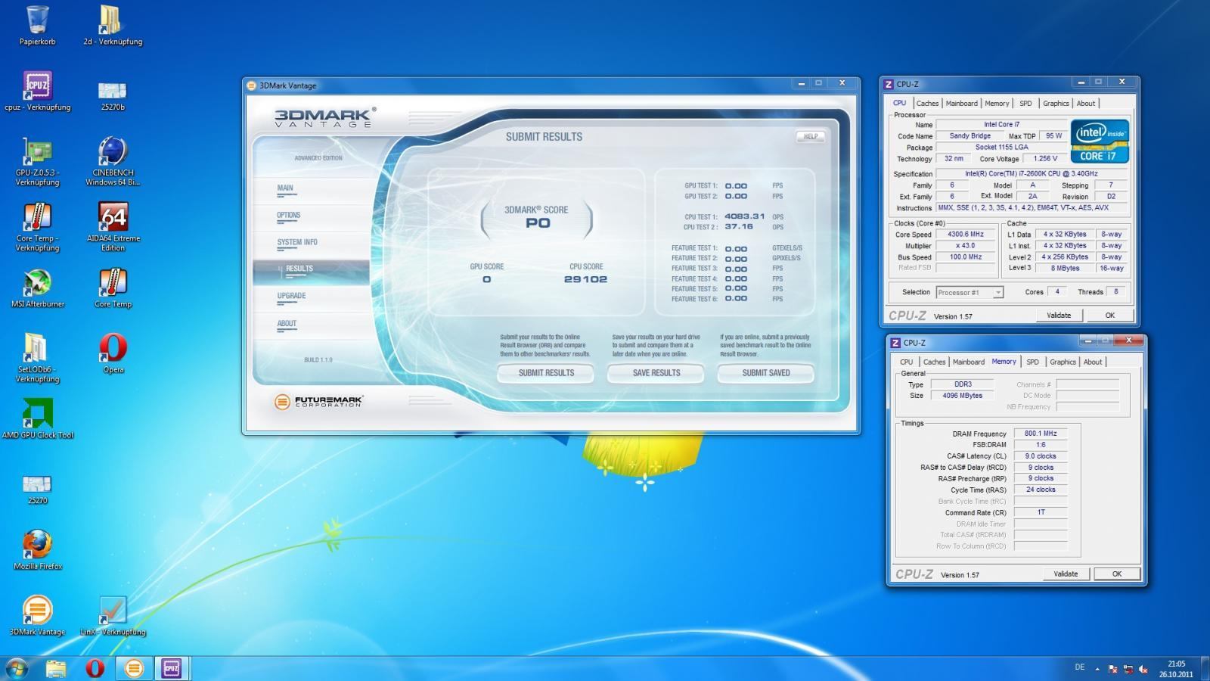Click the Core Speed value 4300.6 MHz
This screenshot has height=681, width=1210.
(966, 235)
